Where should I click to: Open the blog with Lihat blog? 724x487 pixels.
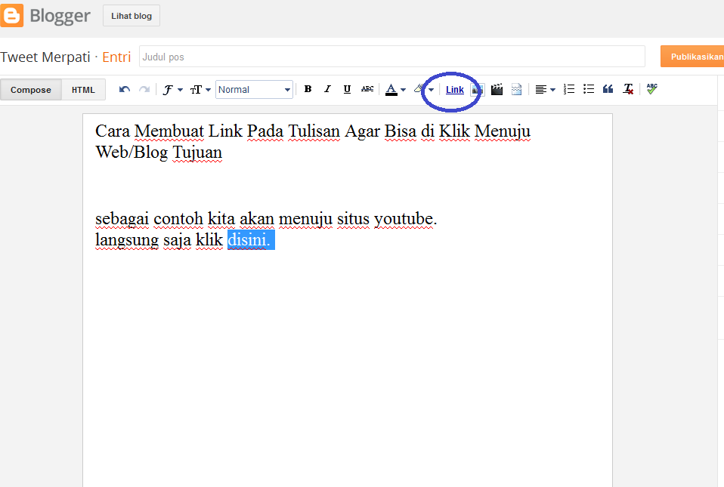coord(131,15)
